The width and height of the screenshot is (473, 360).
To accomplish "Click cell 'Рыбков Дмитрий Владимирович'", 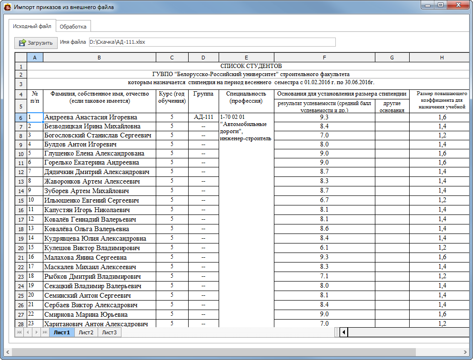I will click(x=100, y=277).
